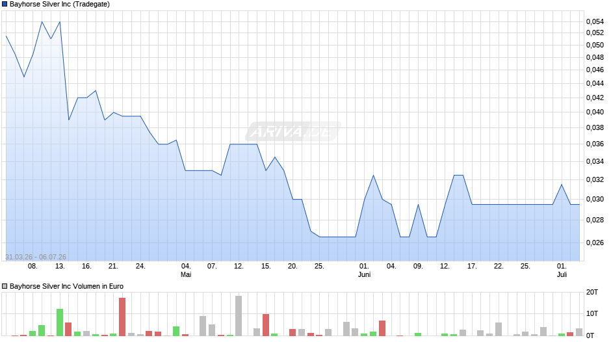Click the volume axis label 0T
611x342 pixels.
coord(590,335)
